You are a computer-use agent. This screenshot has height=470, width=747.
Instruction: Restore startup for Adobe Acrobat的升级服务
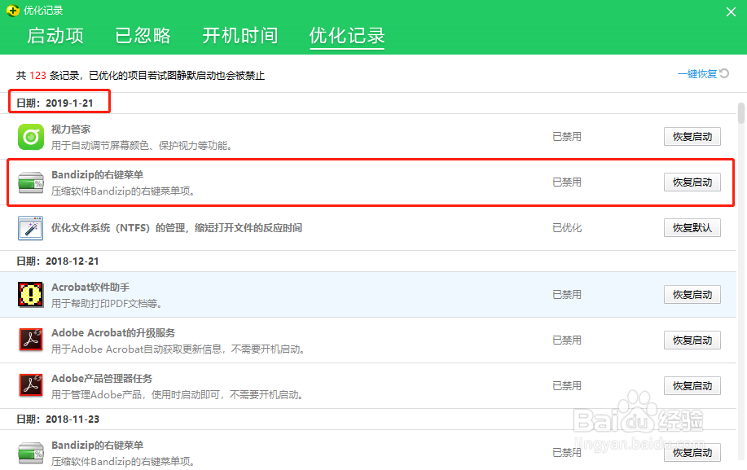click(x=692, y=340)
